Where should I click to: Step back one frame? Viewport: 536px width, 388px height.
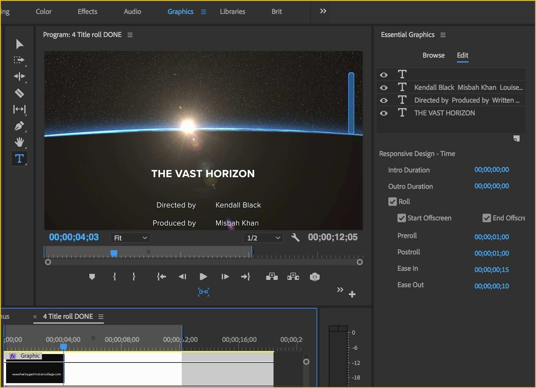click(x=182, y=277)
